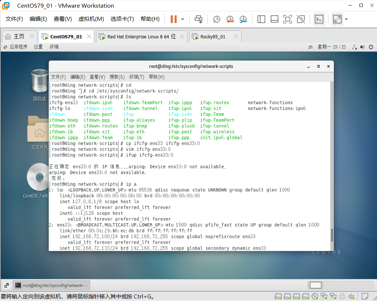Viewport: 377px width, 301px height.
Task: Click the sound device status icon
Action: point(352,296)
